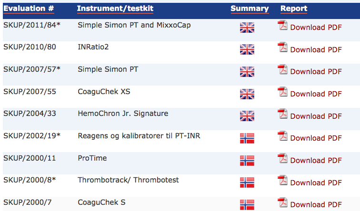Click the PDF icon in the CoaguChek S row
The height and width of the screenshot is (211, 360).
point(283,202)
